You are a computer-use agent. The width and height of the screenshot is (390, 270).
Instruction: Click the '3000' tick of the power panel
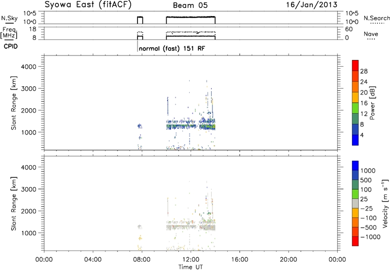coord(29,89)
